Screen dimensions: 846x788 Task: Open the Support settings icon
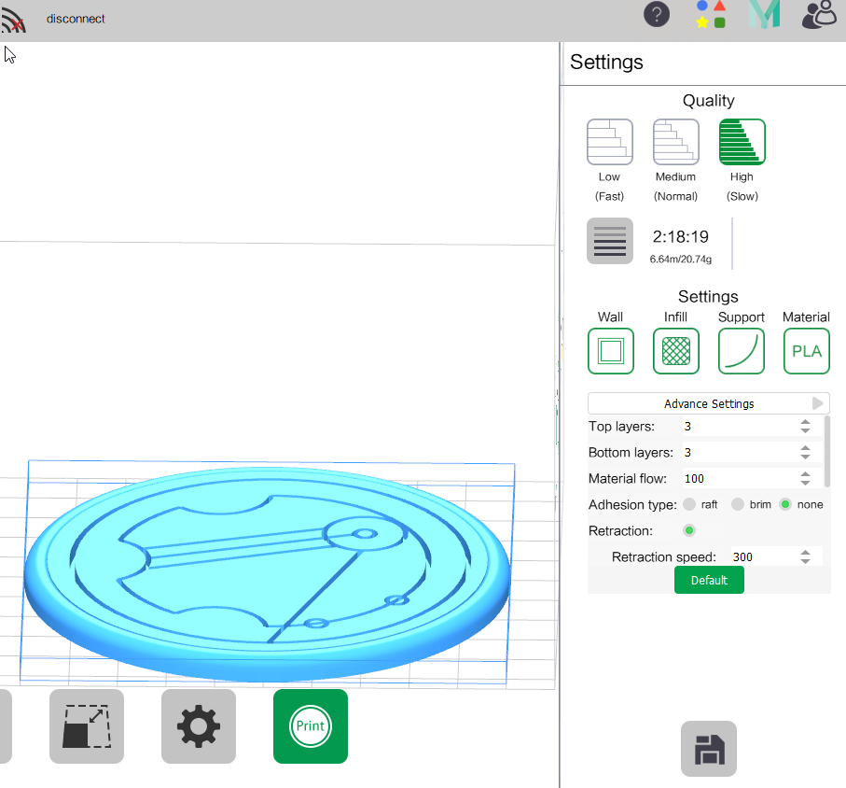[x=742, y=351]
